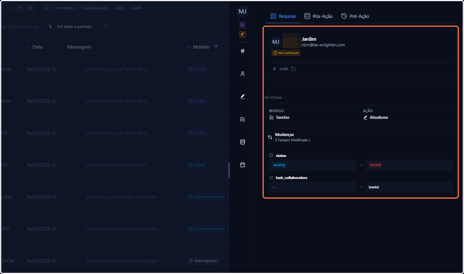The image size is (464, 274).
Task: Click info icon on the Tarefa (669) row date
Action: point(54,69)
